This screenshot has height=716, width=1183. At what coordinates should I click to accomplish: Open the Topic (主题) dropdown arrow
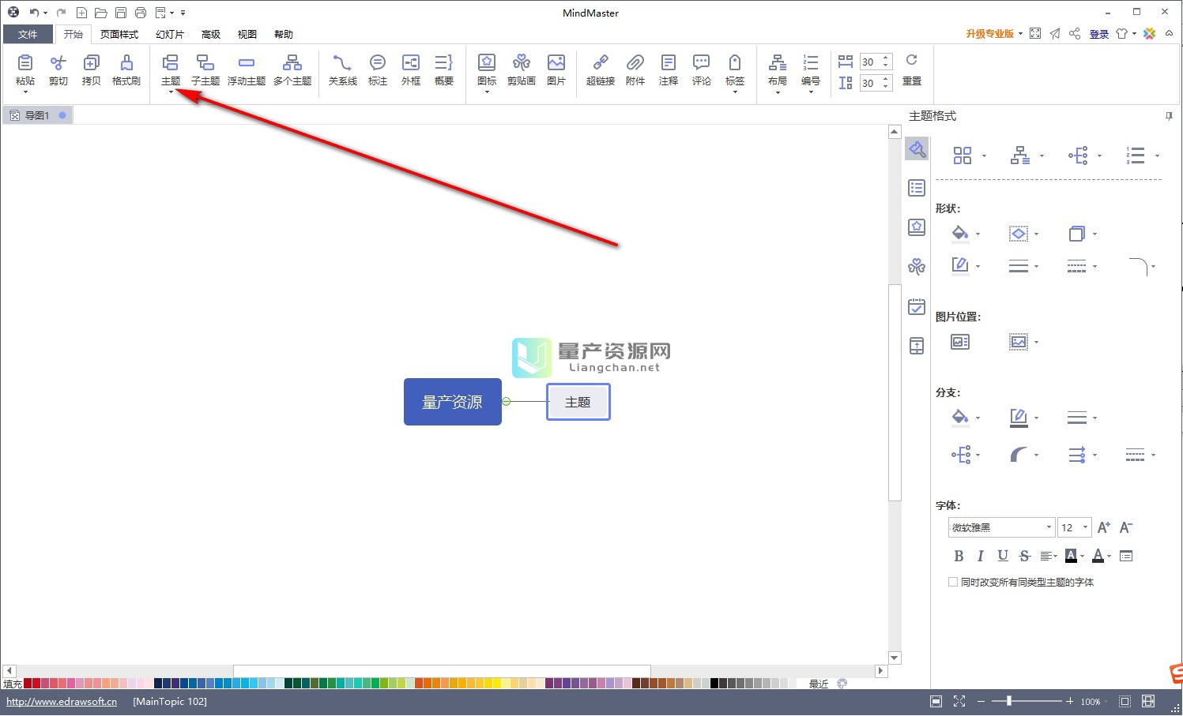[171, 92]
